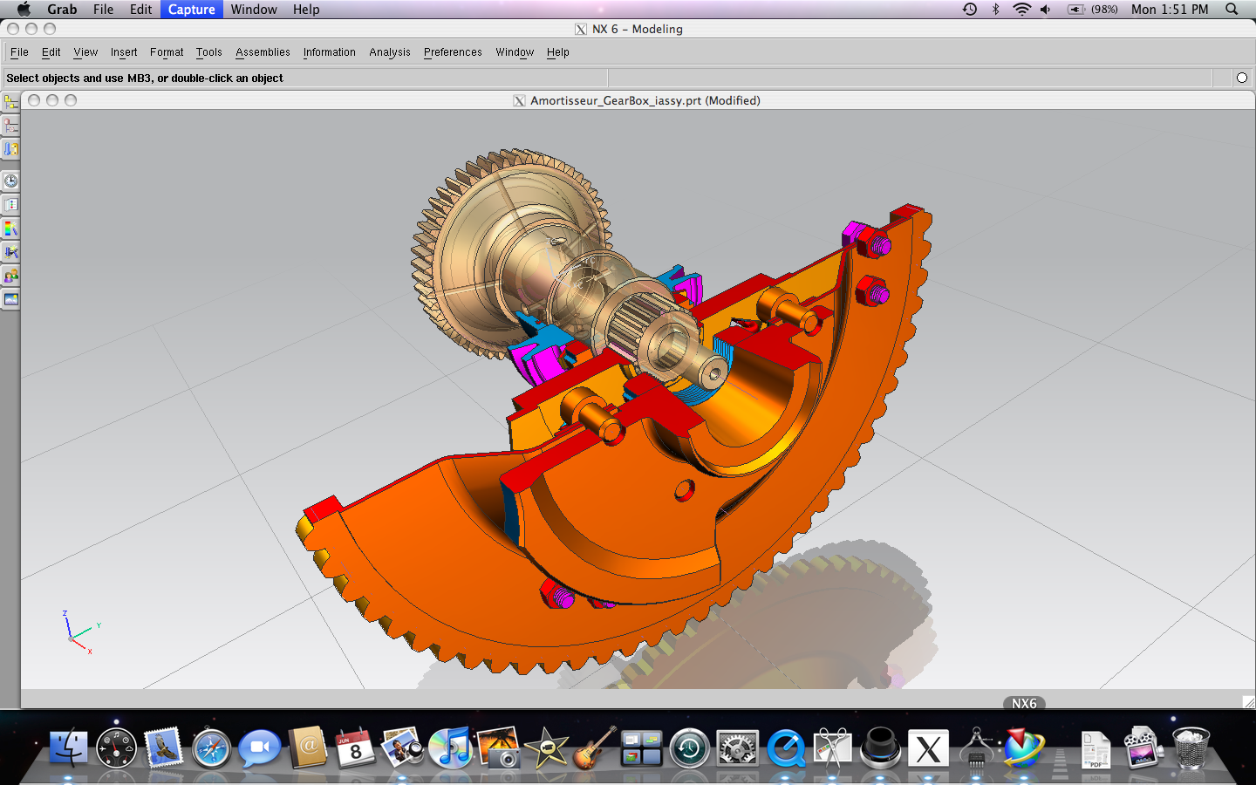
Task: Open the Format menu
Action: pyautogui.click(x=167, y=52)
